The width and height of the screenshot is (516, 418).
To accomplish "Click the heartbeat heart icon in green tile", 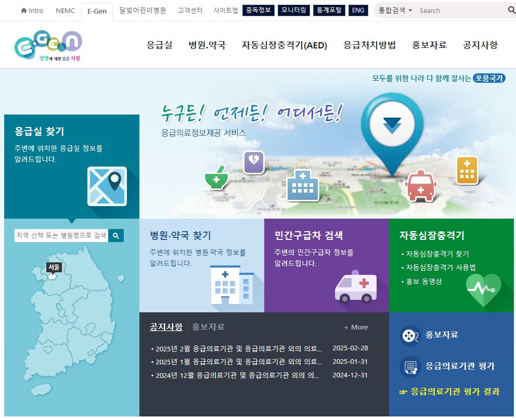I will pyautogui.click(x=484, y=289).
